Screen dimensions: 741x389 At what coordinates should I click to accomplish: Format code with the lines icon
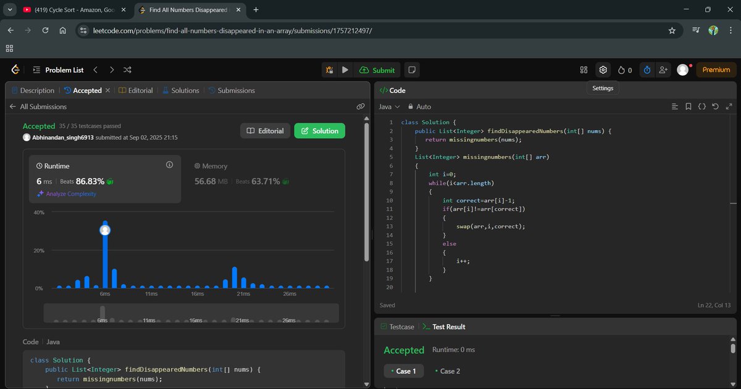pyautogui.click(x=675, y=107)
